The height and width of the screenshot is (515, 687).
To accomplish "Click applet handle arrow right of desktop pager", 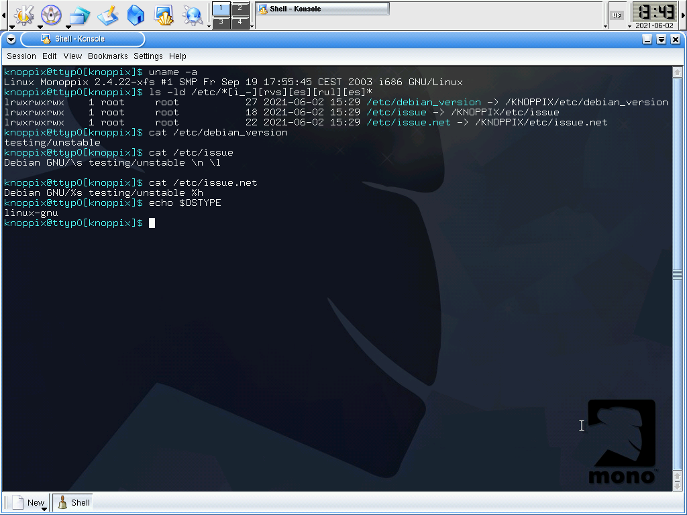I will (x=252, y=26).
